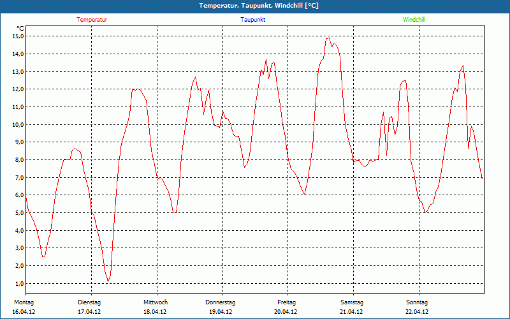Click the 2,0 y-axis value
This screenshot has height=319, width=510.
[x=19, y=266]
